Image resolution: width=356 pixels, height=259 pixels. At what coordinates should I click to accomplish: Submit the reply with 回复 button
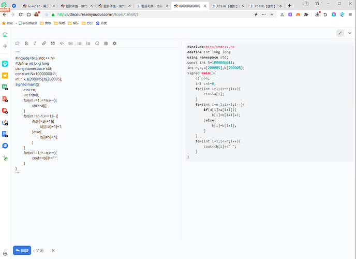click(22, 250)
